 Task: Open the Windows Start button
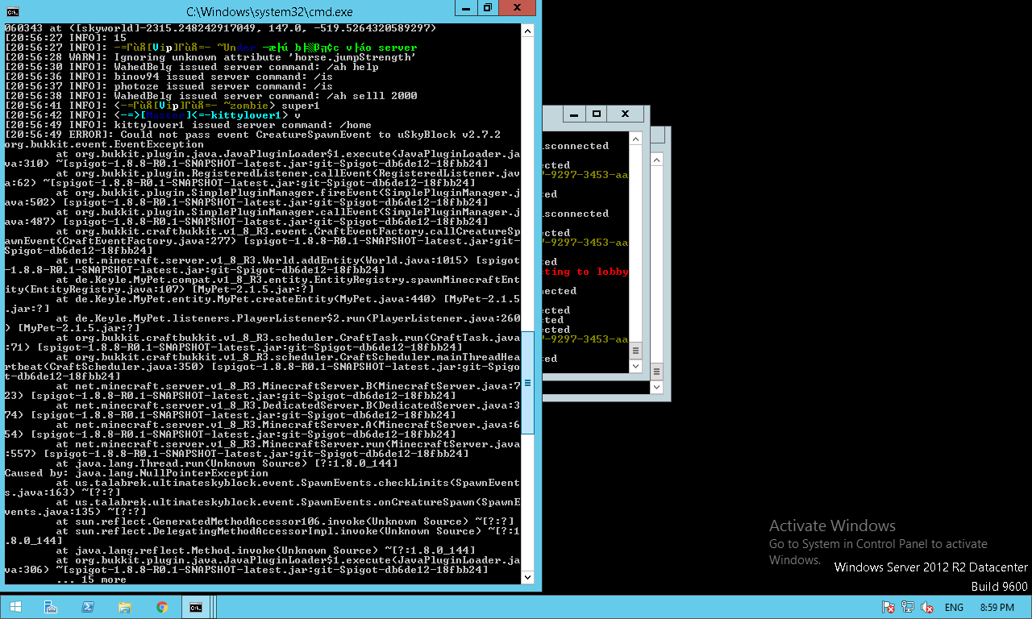16,607
